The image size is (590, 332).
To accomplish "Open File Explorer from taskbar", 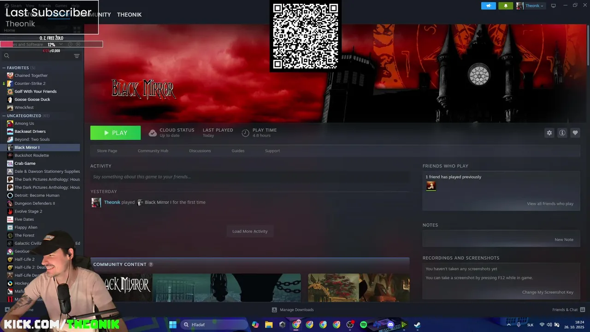I will (x=269, y=325).
